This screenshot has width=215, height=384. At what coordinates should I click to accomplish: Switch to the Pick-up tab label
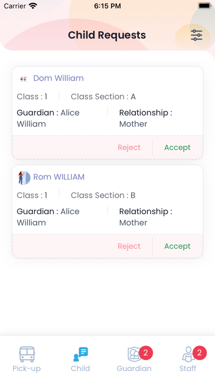point(27,369)
